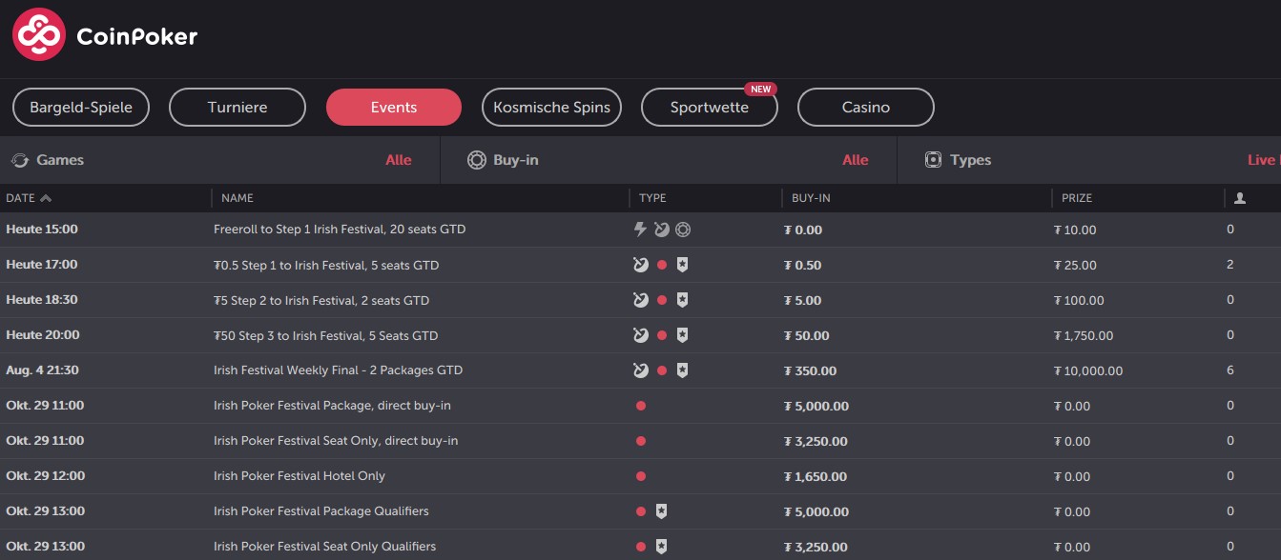This screenshot has height=560, width=1281.
Task: Click the CoinPoker logo icon
Action: [x=39, y=35]
